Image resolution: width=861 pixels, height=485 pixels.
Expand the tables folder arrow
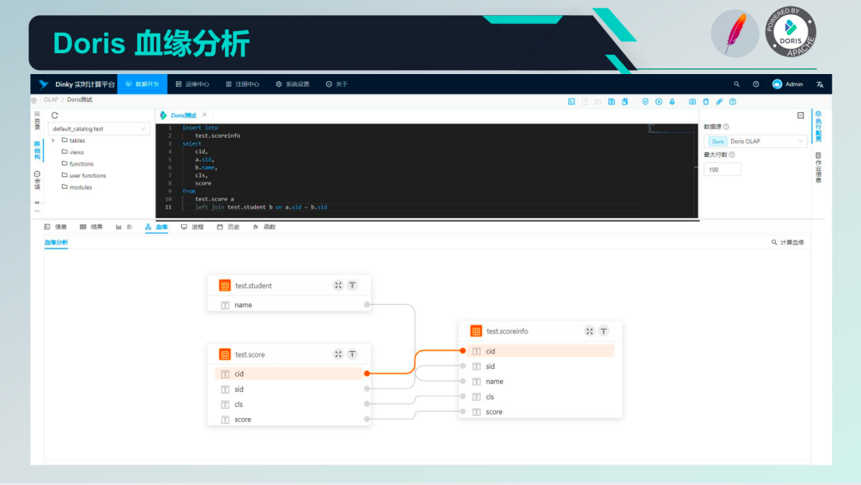[53, 140]
